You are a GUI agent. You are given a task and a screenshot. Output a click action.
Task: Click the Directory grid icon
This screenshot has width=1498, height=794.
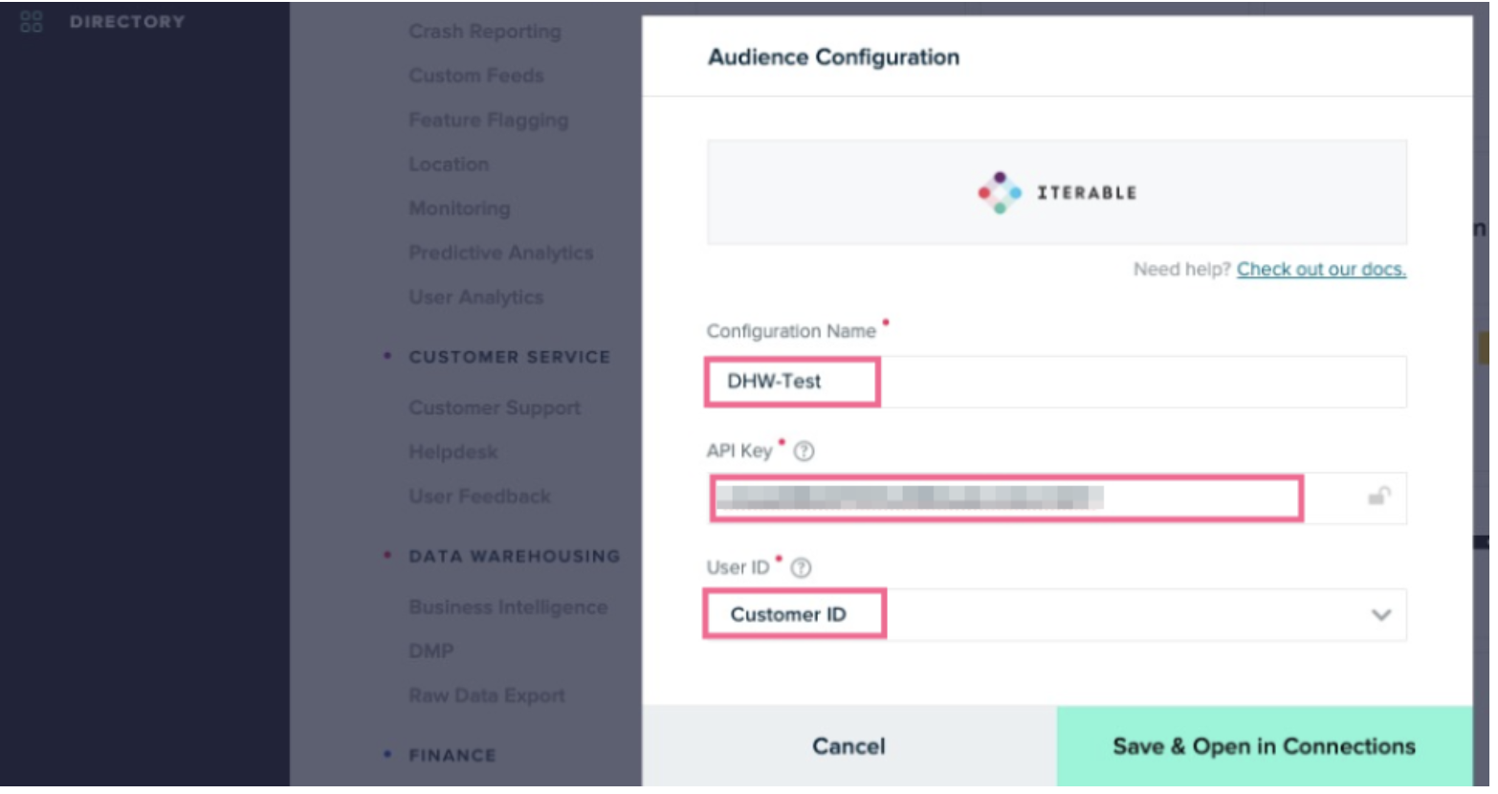(32, 22)
